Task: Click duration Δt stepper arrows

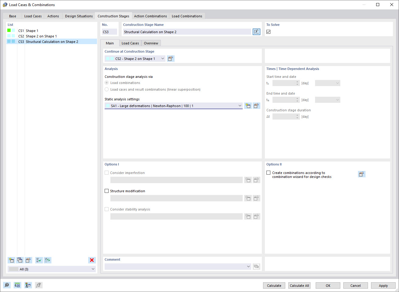Action: (x=297, y=116)
